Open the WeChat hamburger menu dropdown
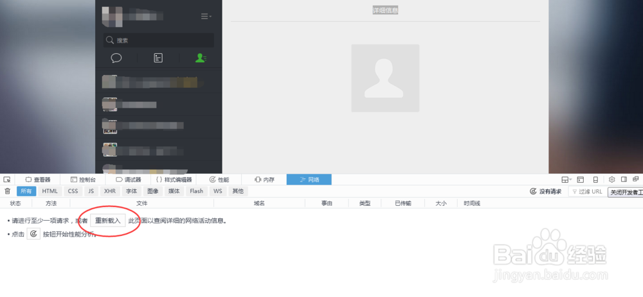 (x=206, y=17)
